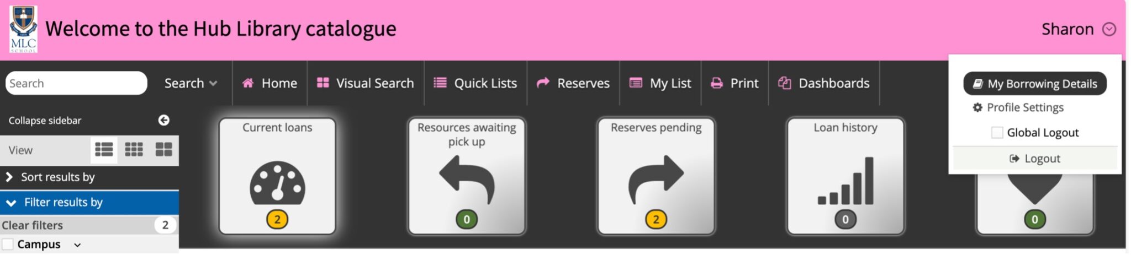Go to Quick Lists menu item
1131x255 pixels.
coord(475,83)
